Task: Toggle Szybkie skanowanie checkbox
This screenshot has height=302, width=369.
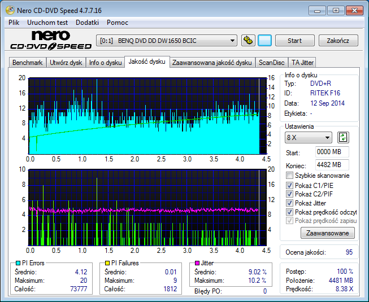Action: click(289, 176)
